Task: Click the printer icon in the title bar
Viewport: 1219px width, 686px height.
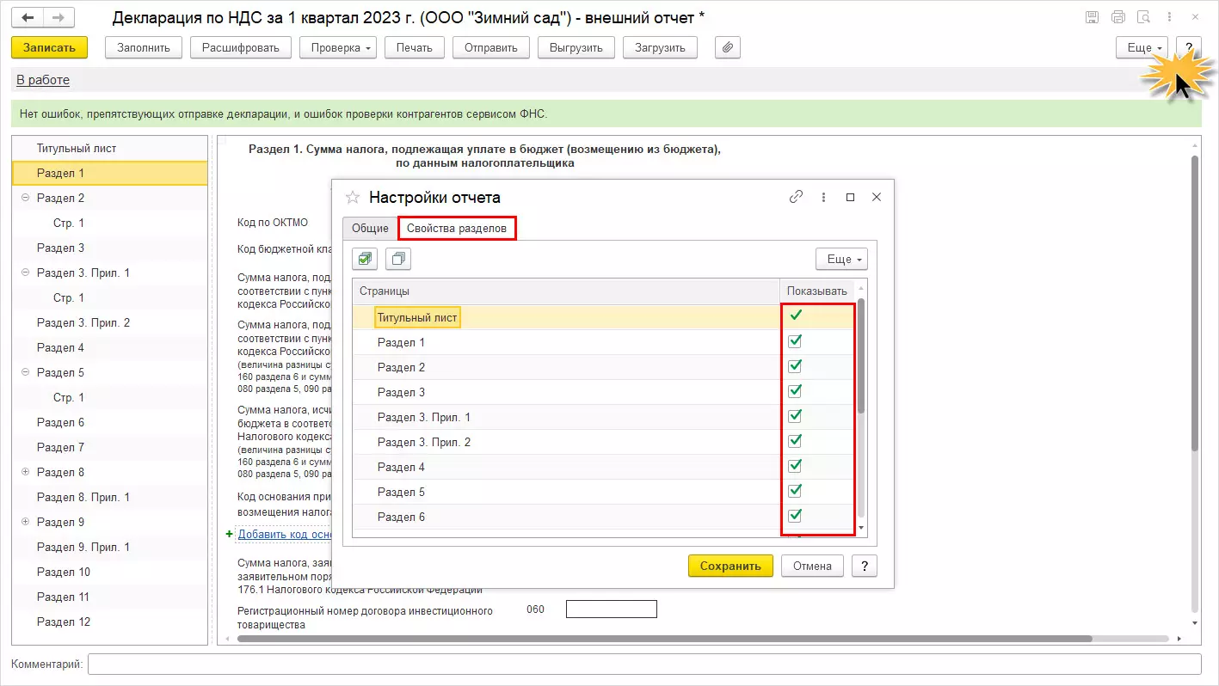Action: pyautogui.click(x=1118, y=17)
